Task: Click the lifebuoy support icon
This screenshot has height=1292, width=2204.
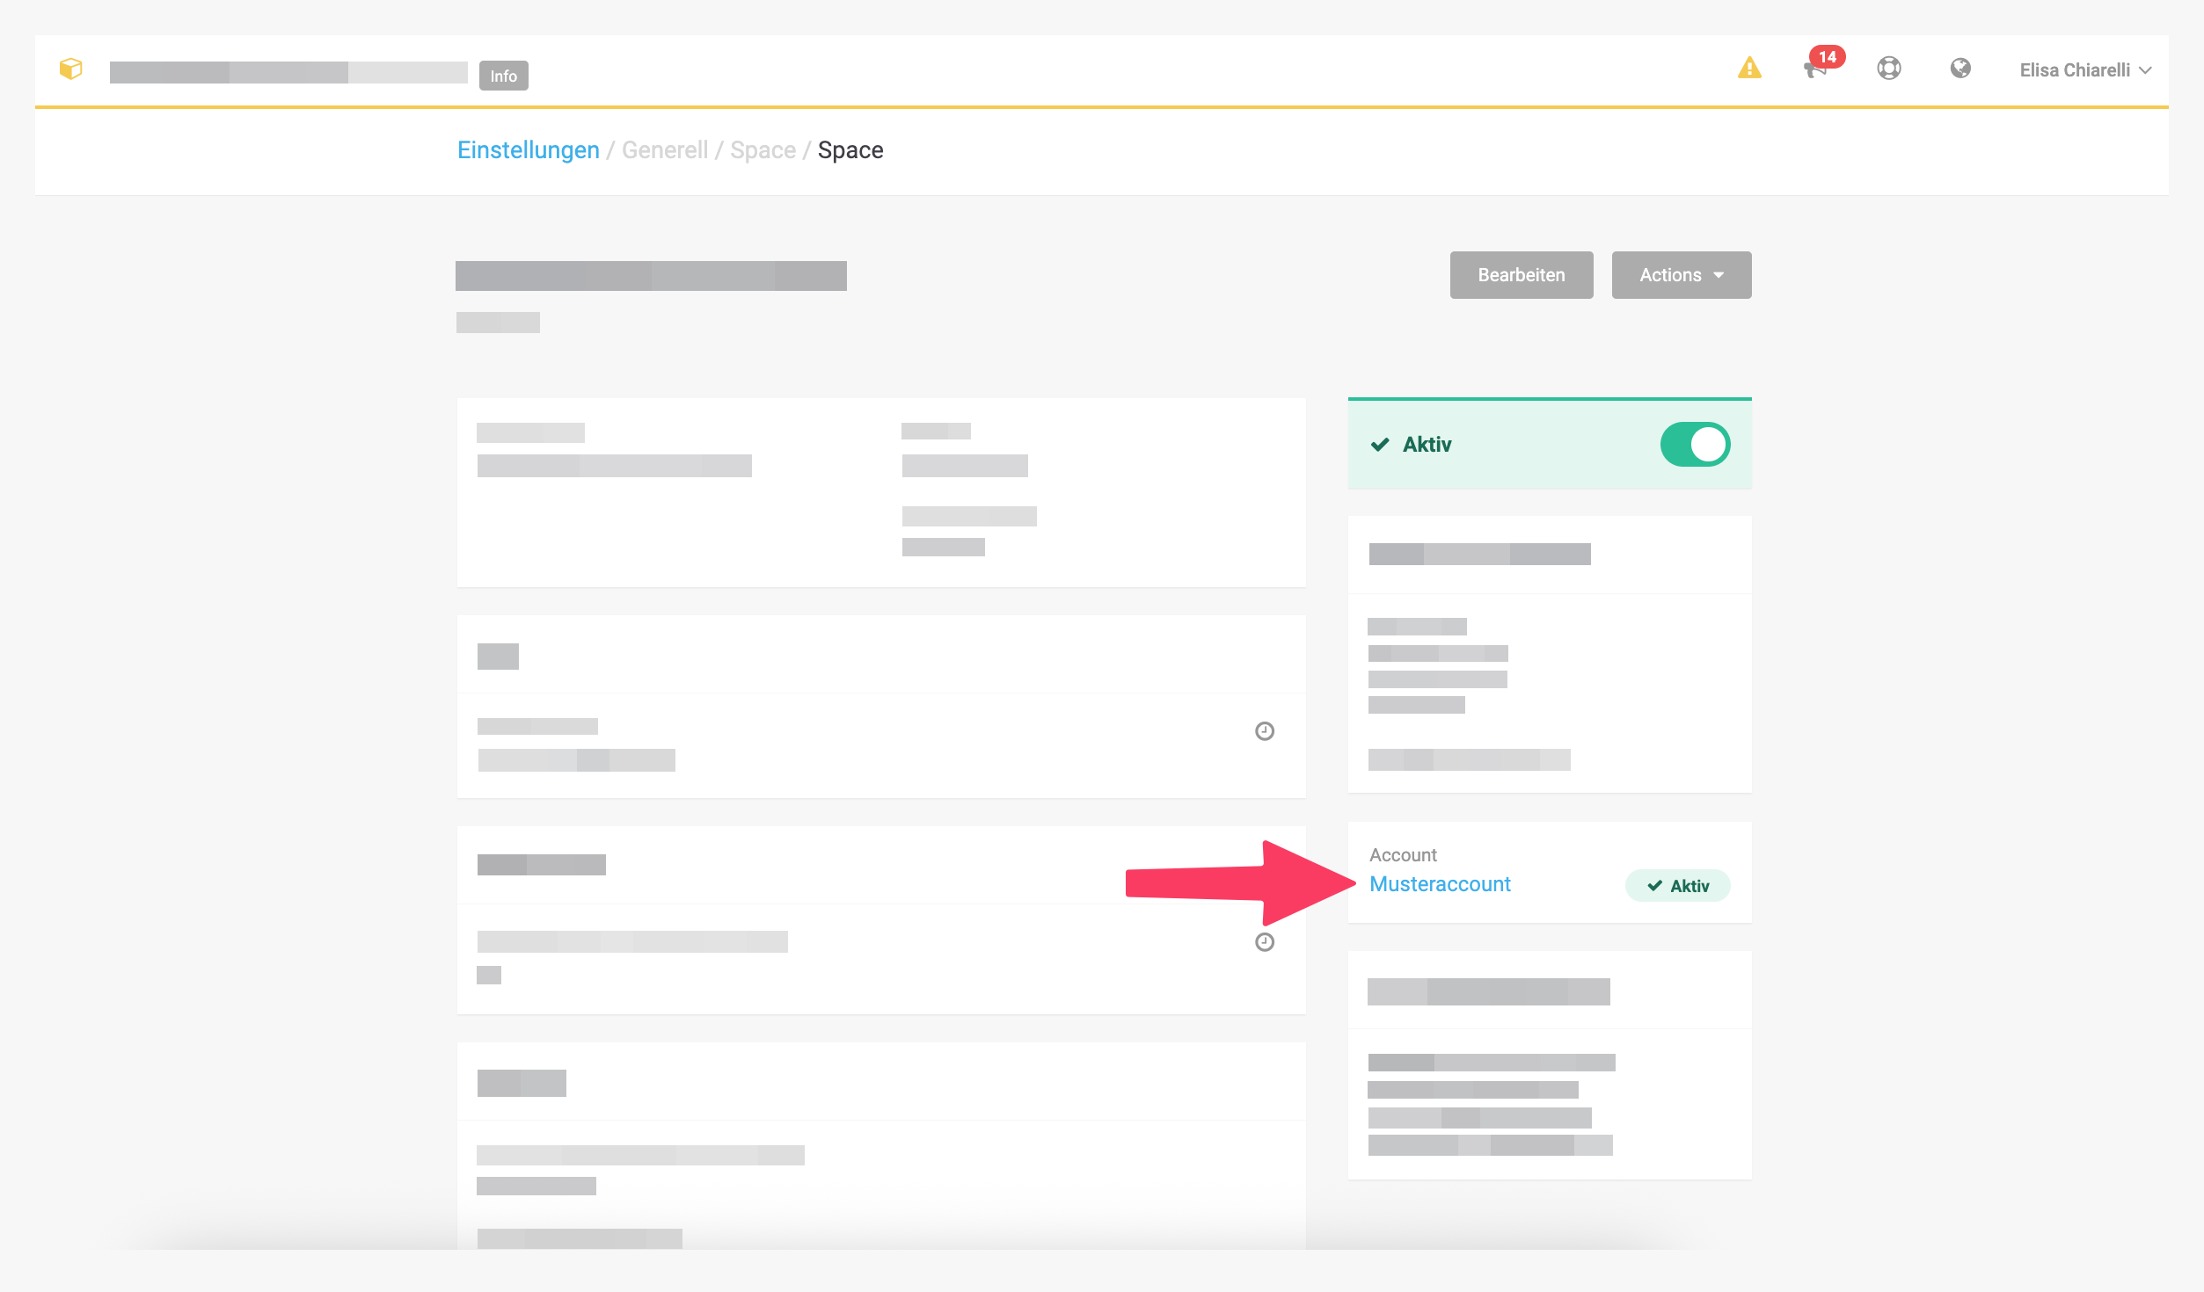Action: [1889, 69]
